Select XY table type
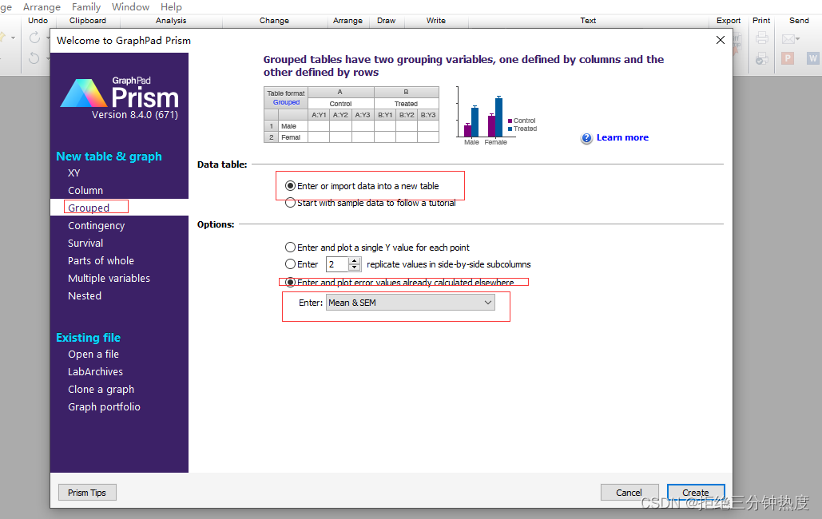 tap(74, 173)
